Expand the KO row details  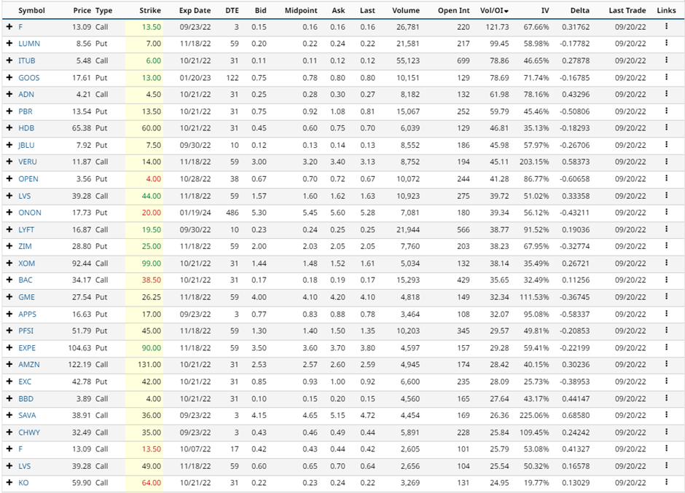9,483
